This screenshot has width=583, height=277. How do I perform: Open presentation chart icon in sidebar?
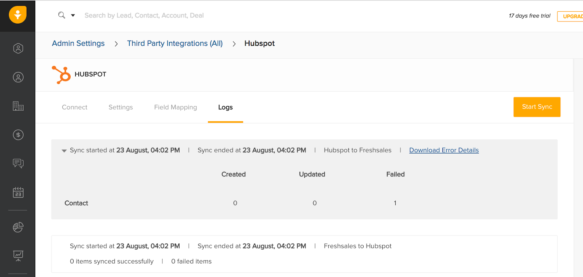point(18,256)
